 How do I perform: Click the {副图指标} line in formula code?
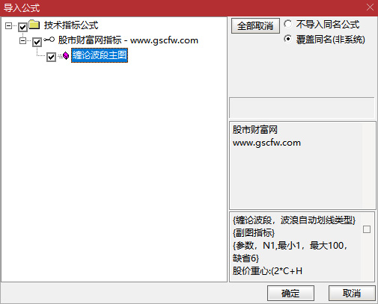point(254,233)
